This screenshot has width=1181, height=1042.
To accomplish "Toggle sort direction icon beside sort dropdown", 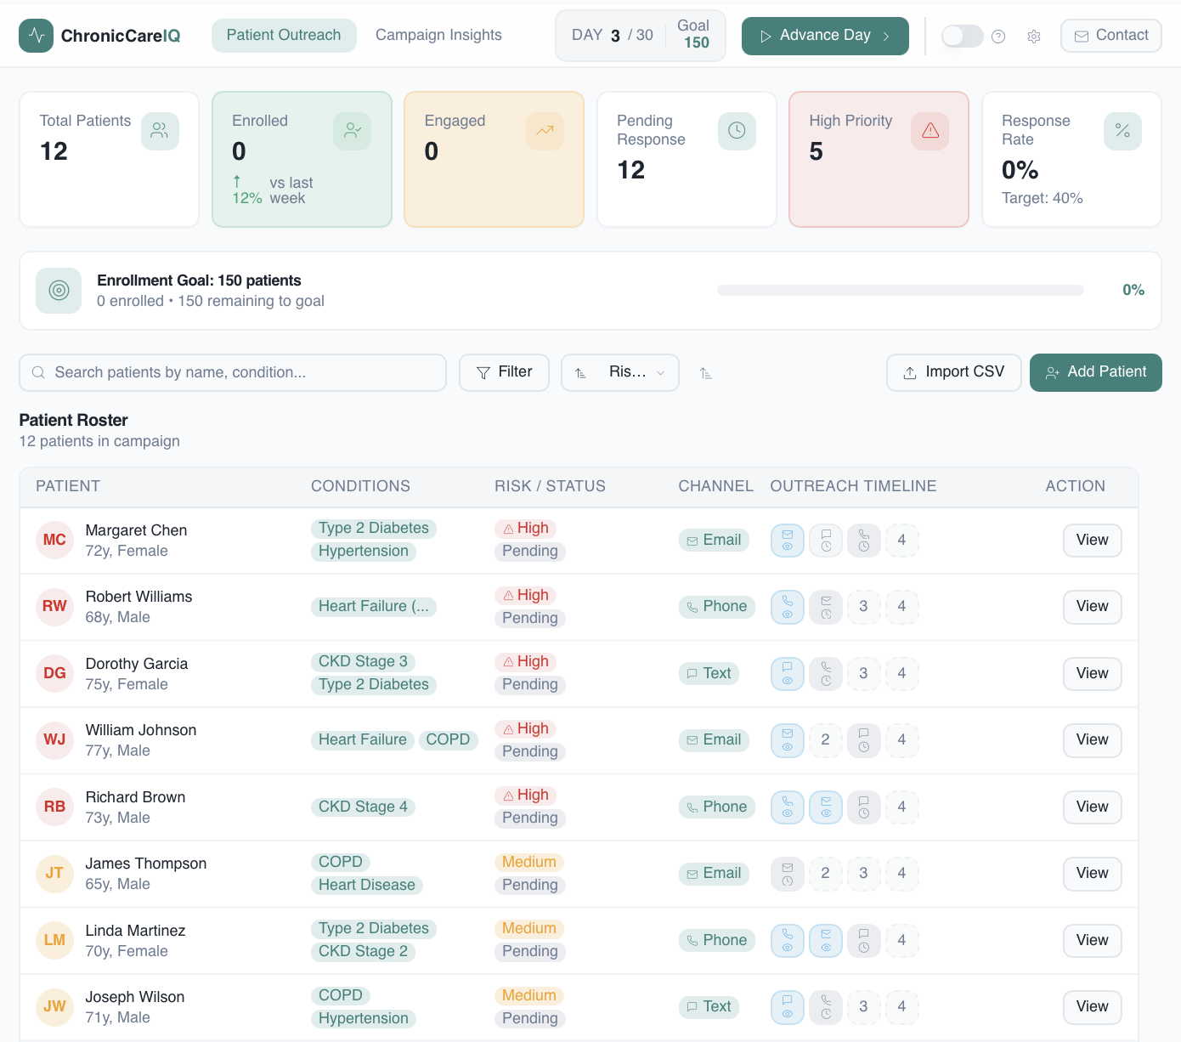I will coord(706,373).
